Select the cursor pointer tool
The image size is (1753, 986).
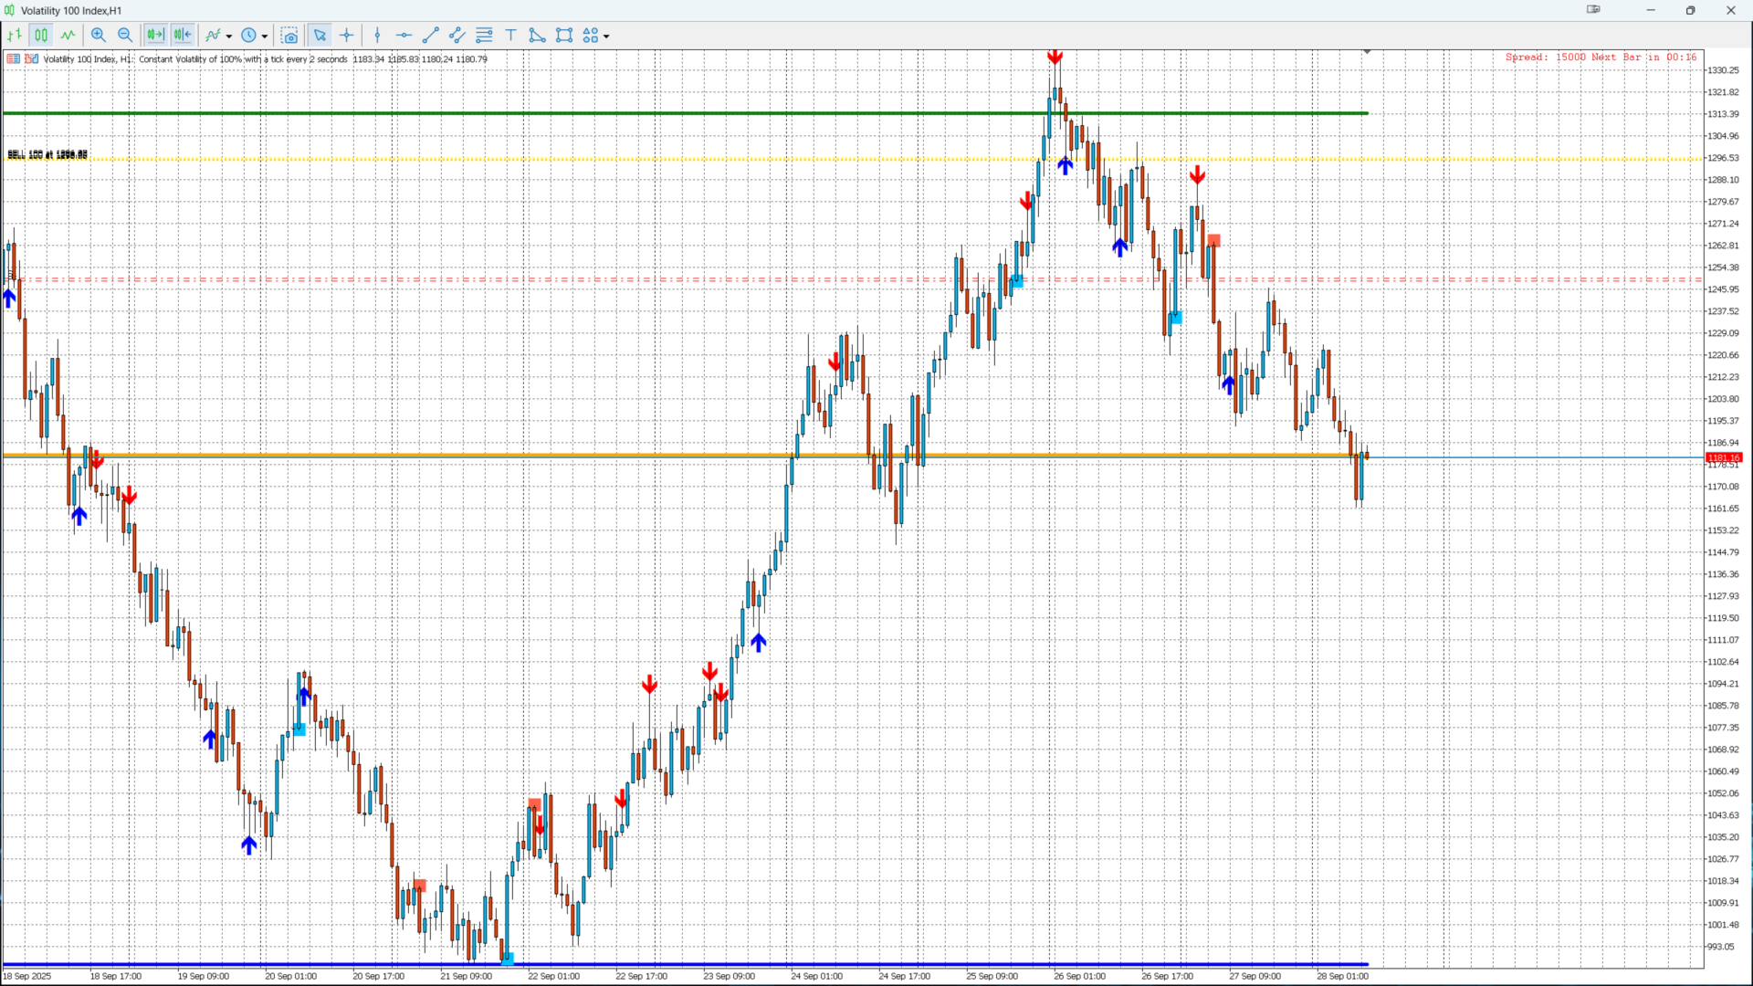(x=320, y=36)
